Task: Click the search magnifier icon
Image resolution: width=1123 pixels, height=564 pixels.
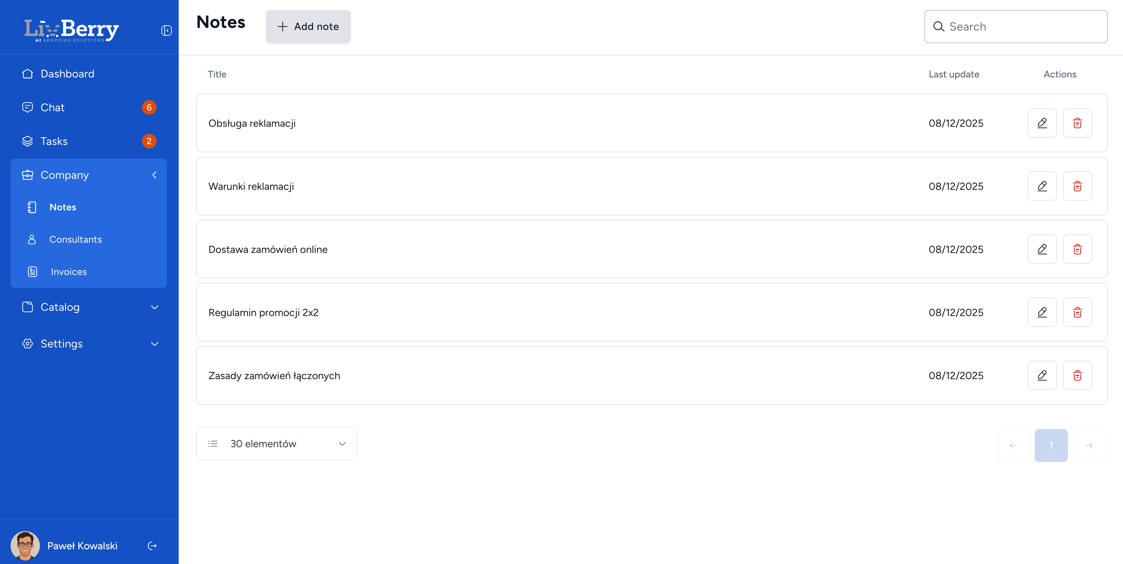Action: tap(939, 27)
